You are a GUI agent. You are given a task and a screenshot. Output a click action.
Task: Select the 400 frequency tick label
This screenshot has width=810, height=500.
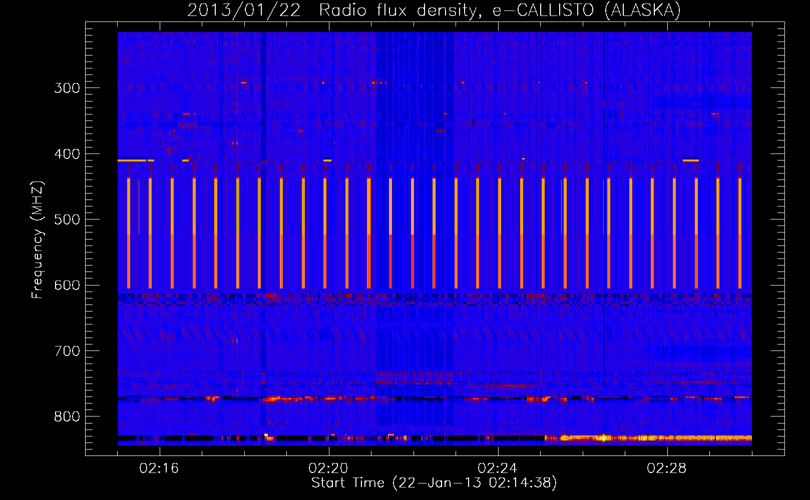click(67, 154)
